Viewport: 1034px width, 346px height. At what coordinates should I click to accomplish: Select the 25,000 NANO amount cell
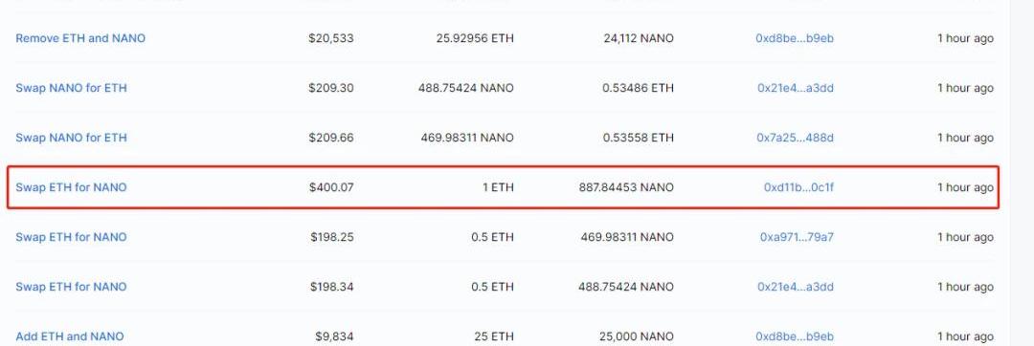[637, 336]
